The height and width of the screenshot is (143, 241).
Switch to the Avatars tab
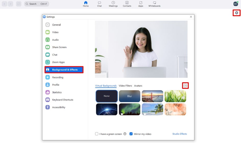(138, 86)
